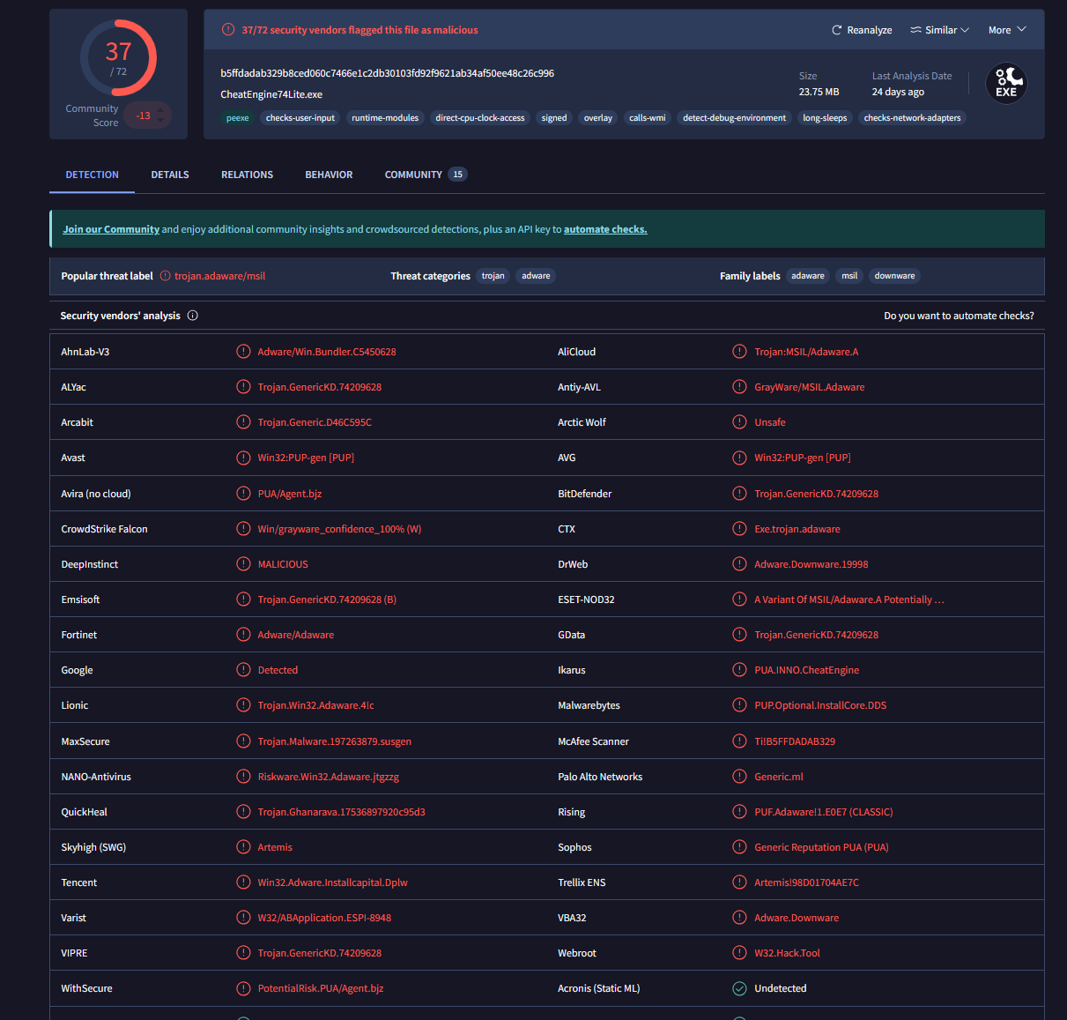Open the COMMUNITY tab

(x=426, y=175)
